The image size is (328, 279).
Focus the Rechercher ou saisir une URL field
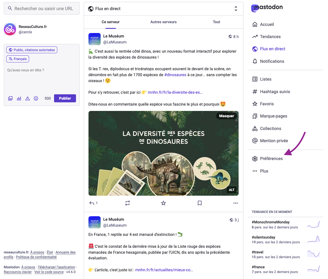(42, 9)
